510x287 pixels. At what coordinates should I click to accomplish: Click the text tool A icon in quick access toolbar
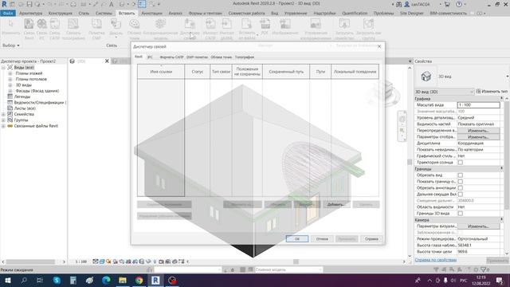(112, 4)
